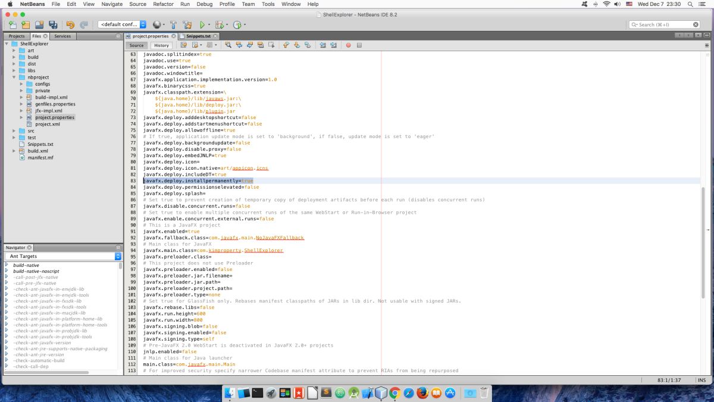The height and width of the screenshot is (402, 714).
Task: Select the genfiles.properties file
Action: click(55, 104)
